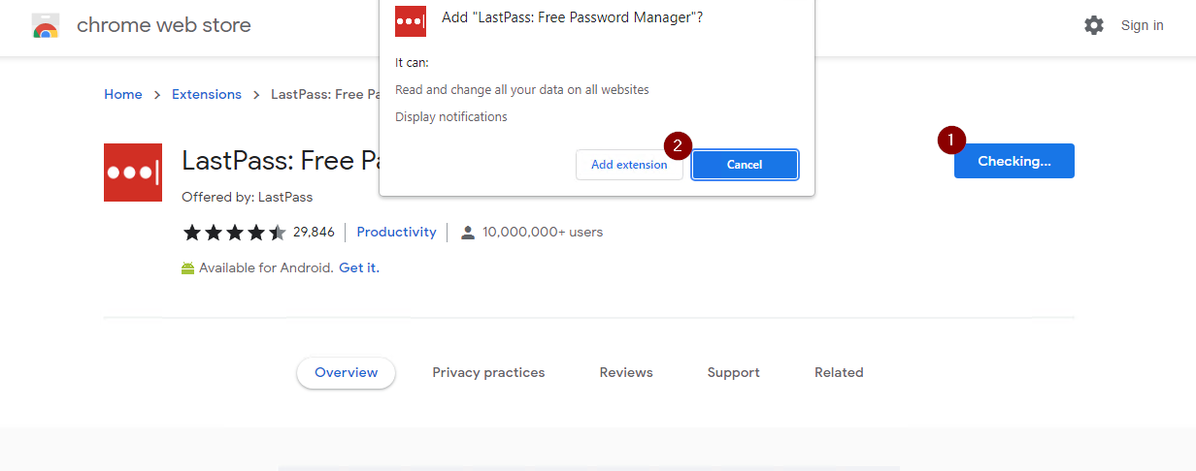The height and width of the screenshot is (471, 1196).
Task: Click the chrome web store title text
Action: [163, 25]
